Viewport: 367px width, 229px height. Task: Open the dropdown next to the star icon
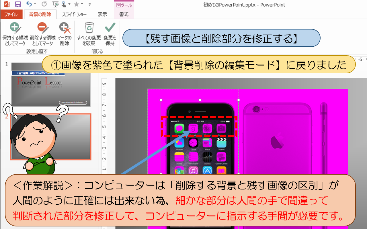click(82, 4)
